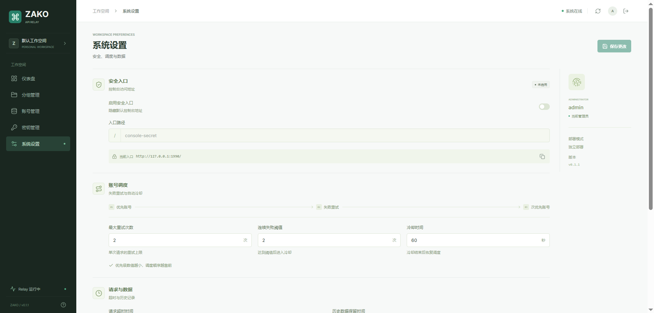Image resolution: width=654 pixels, height=313 pixels.
Task: Click the clock icon beside 请求与数据
Action: [x=99, y=293]
